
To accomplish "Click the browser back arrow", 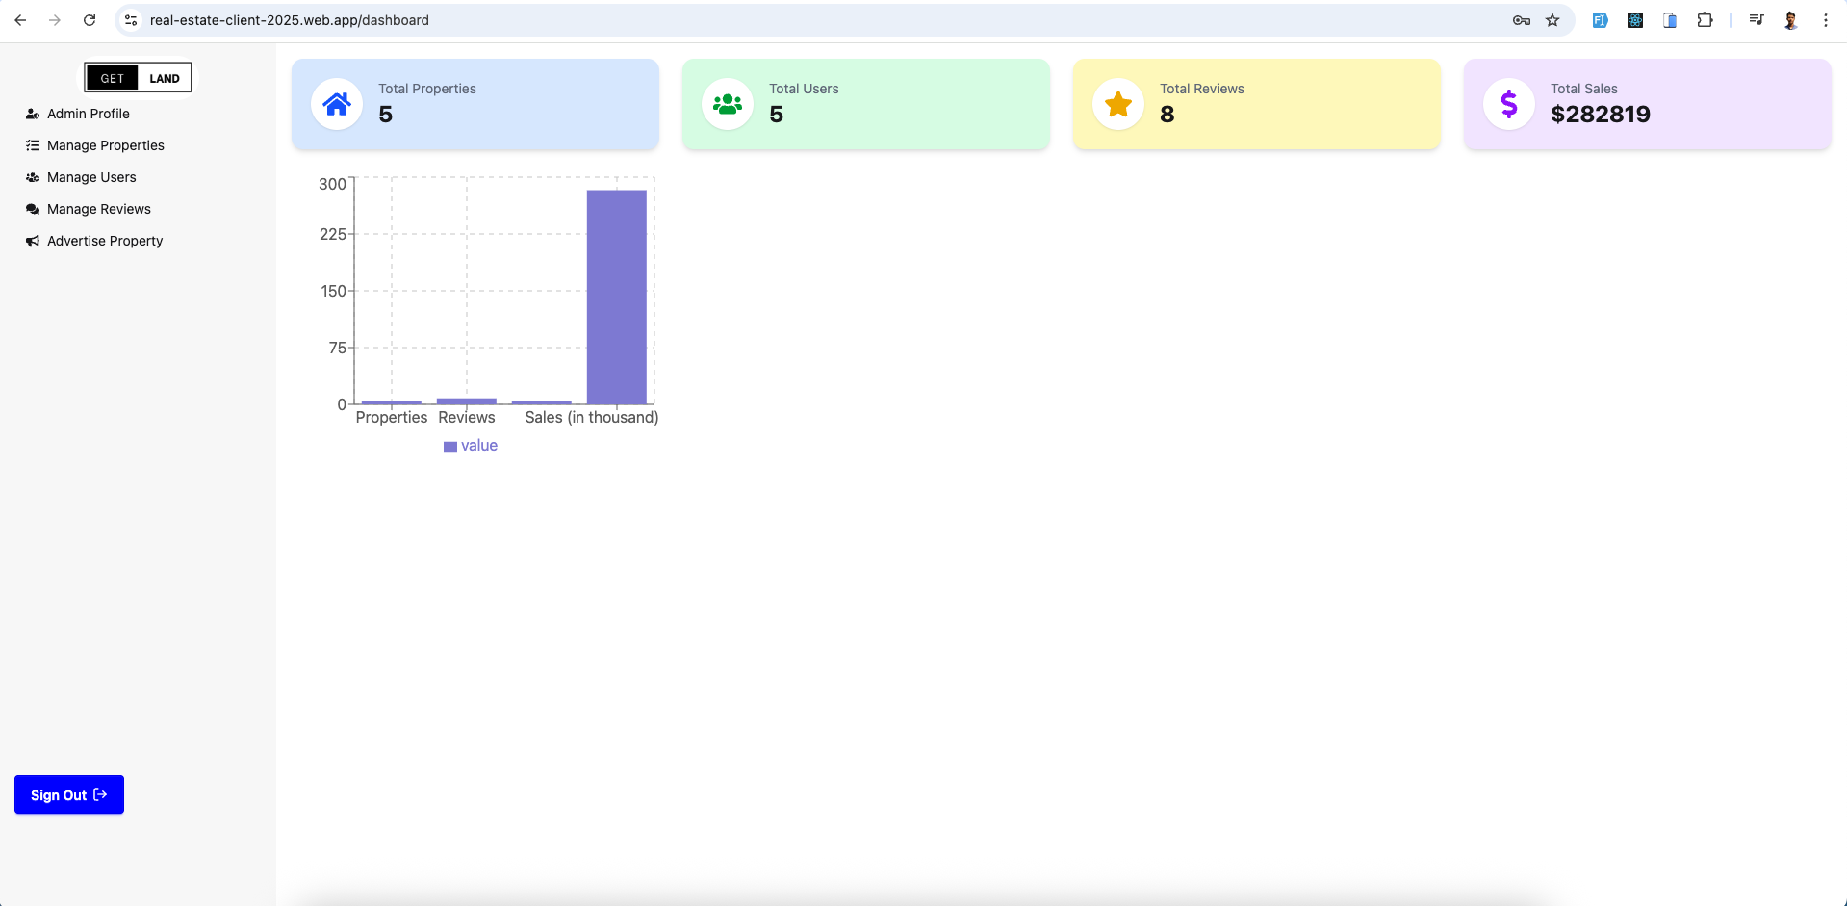I will 20,20.
